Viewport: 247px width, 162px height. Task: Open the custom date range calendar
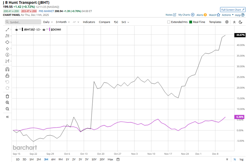[x=118, y=159]
